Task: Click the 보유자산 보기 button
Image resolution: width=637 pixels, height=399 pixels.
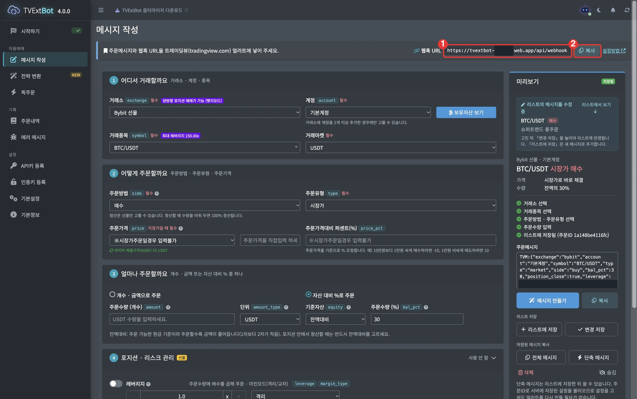Action: 466,112
